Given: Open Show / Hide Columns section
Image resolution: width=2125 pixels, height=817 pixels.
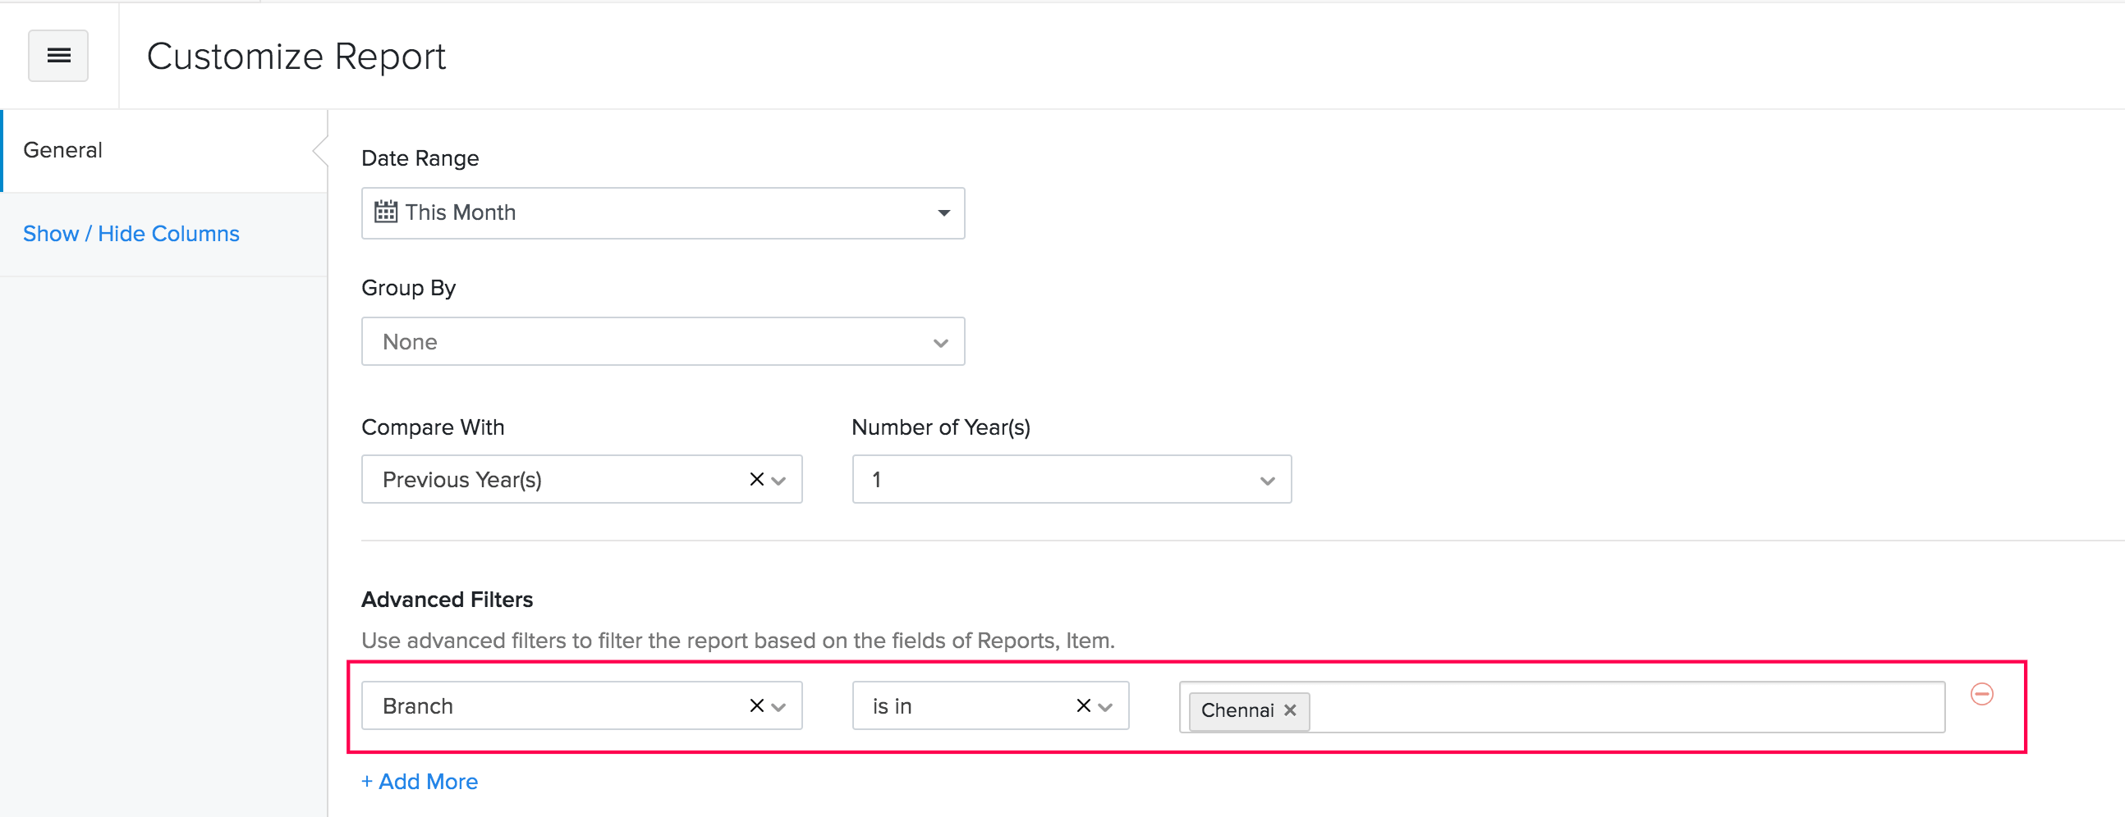Looking at the screenshot, I should click(131, 233).
